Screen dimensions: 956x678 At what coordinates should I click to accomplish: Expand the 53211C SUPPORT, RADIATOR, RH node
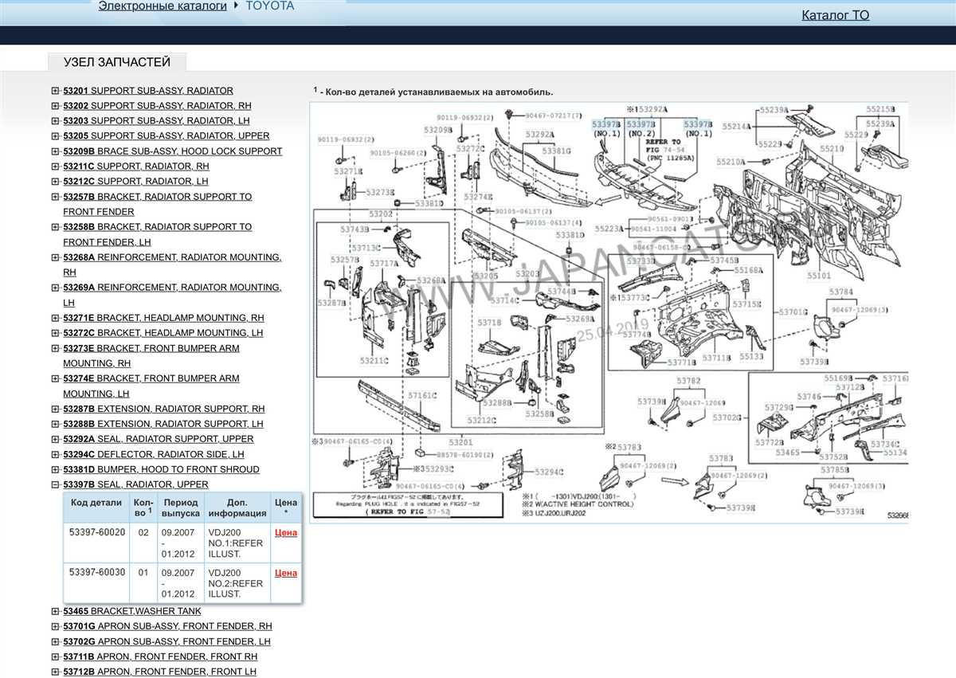[54, 166]
